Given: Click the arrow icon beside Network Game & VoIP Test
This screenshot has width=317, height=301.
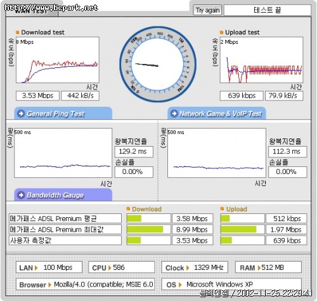Looking at the screenshot, I should tap(174, 114).
